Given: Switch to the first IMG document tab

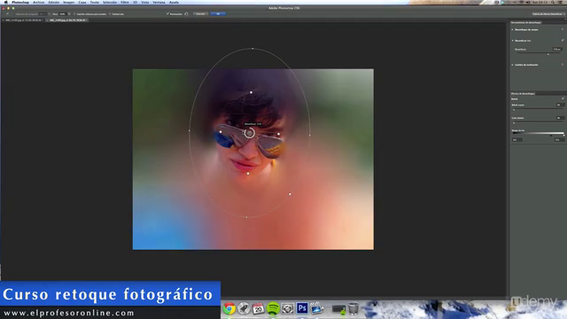Looking at the screenshot, I should pyautogui.click(x=23, y=20).
